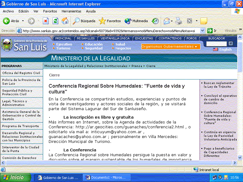Click the Back arrow button

coord(11,21)
